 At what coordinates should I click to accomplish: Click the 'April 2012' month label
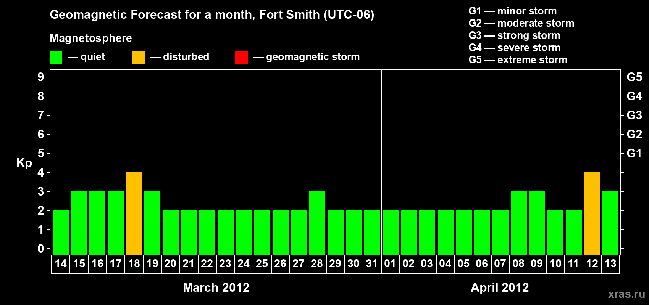500,287
